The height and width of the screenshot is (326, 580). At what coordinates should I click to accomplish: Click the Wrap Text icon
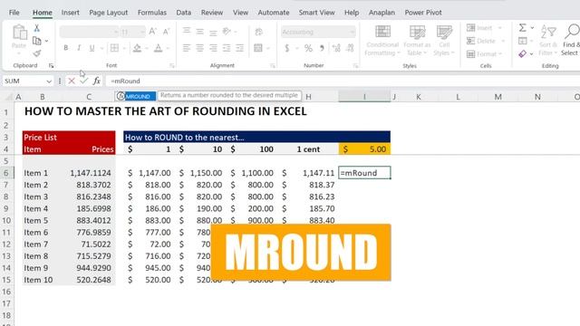tap(259, 32)
